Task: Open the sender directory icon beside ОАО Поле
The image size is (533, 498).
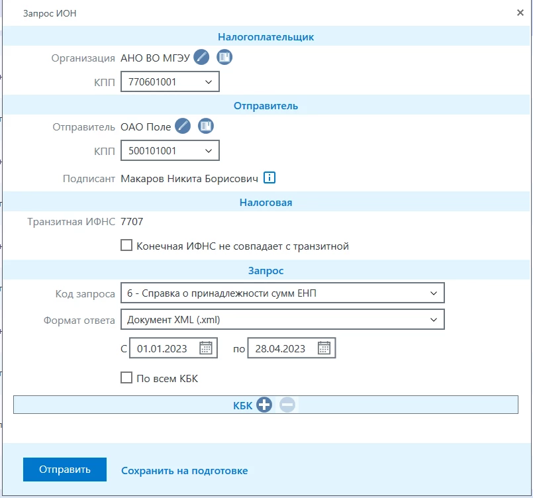Action: click(206, 126)
